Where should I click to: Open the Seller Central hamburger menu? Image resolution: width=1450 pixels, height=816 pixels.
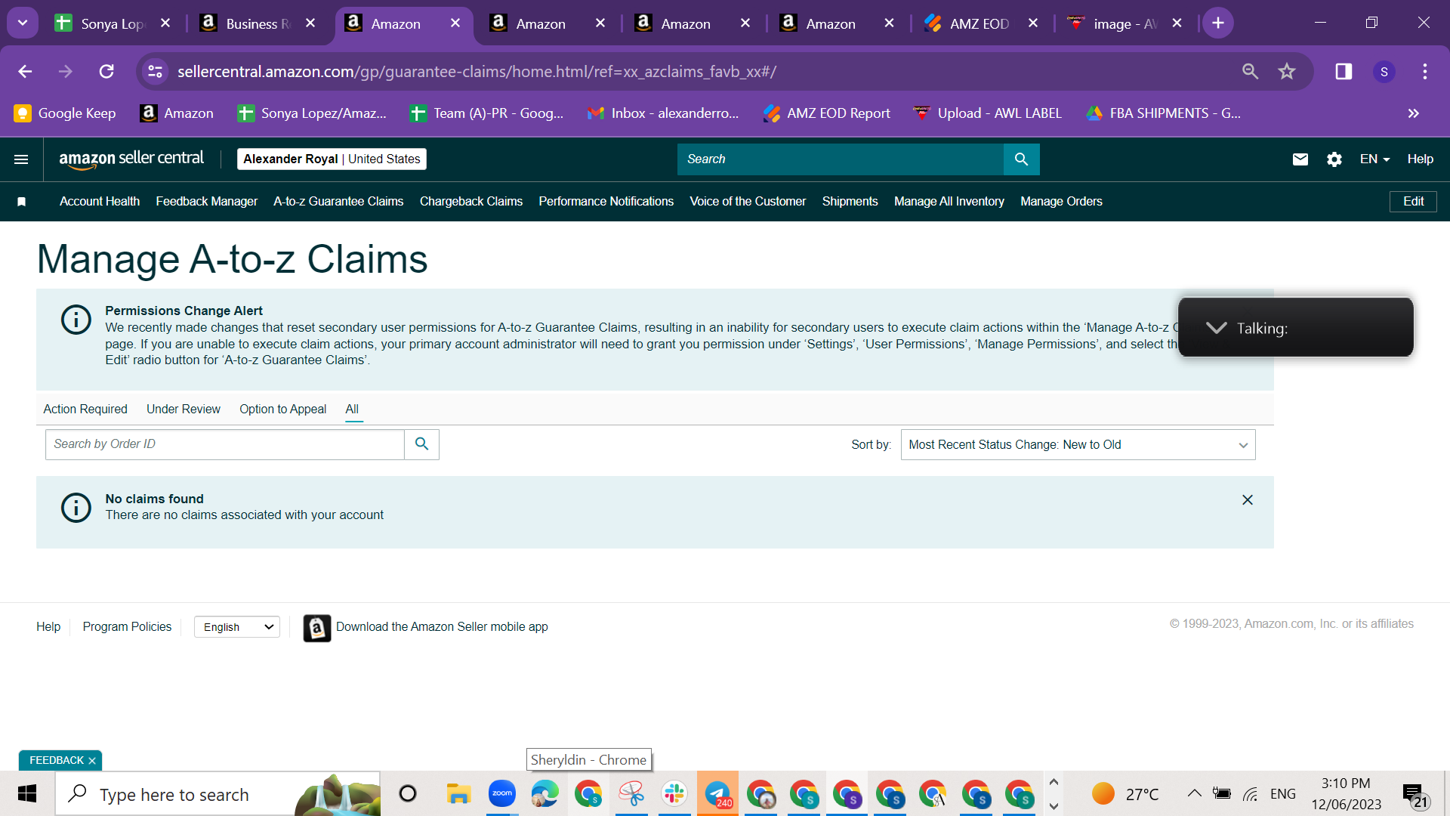[x=21, y=159]
